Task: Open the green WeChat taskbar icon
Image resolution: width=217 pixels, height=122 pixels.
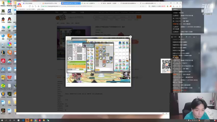Action: (48, 120)
